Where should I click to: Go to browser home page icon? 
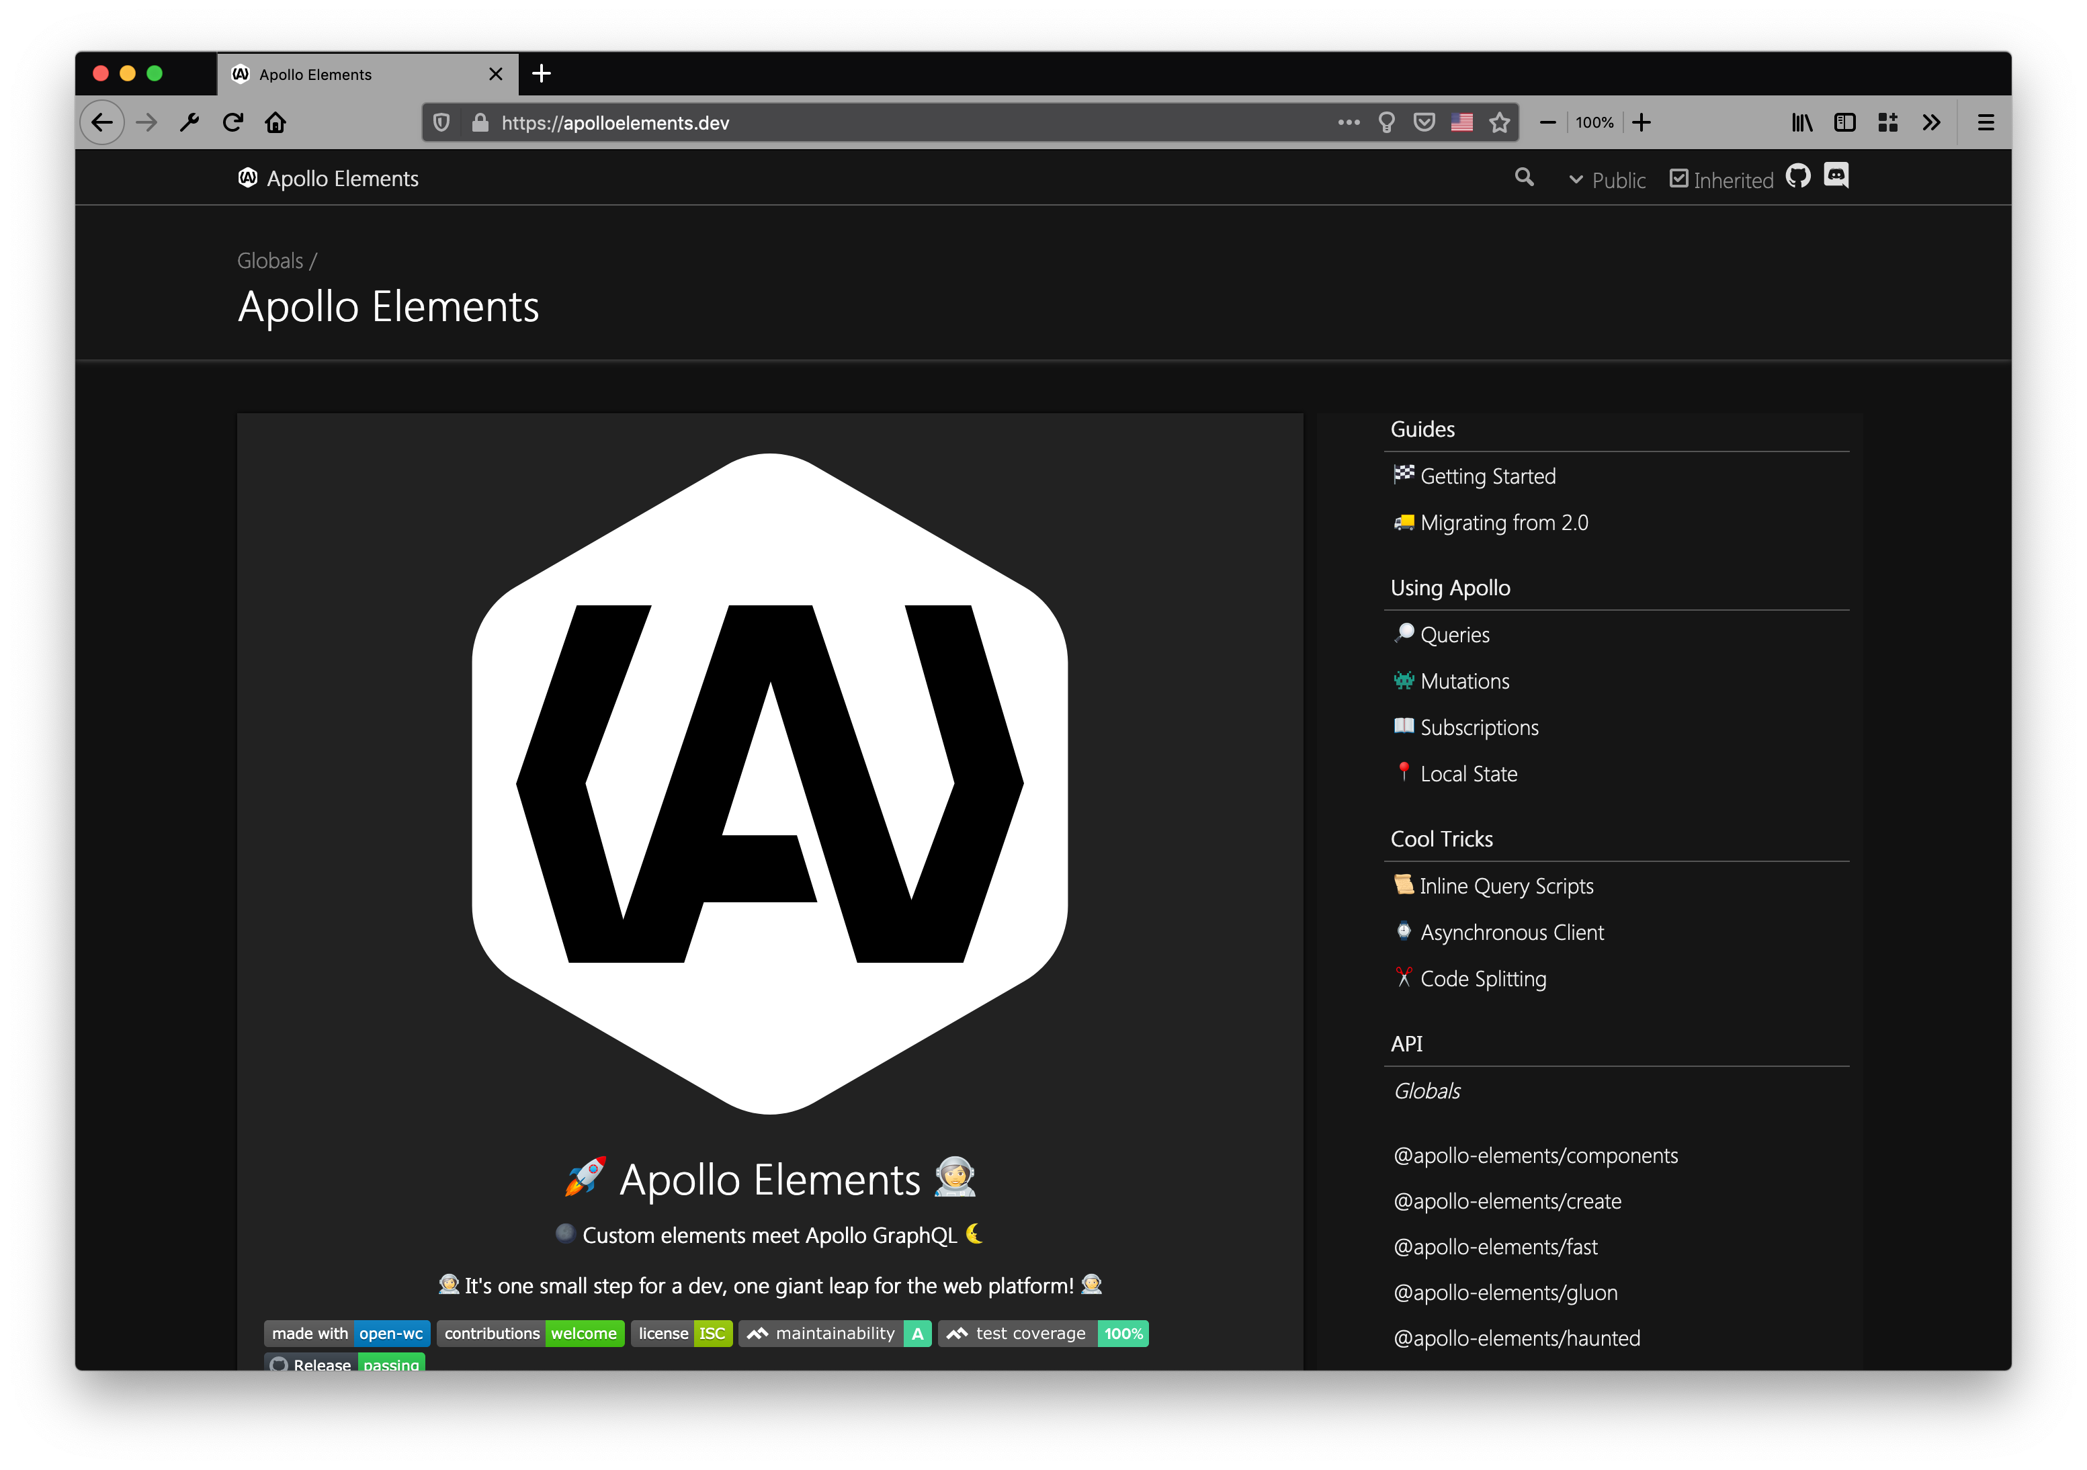[x=275, y=123]
